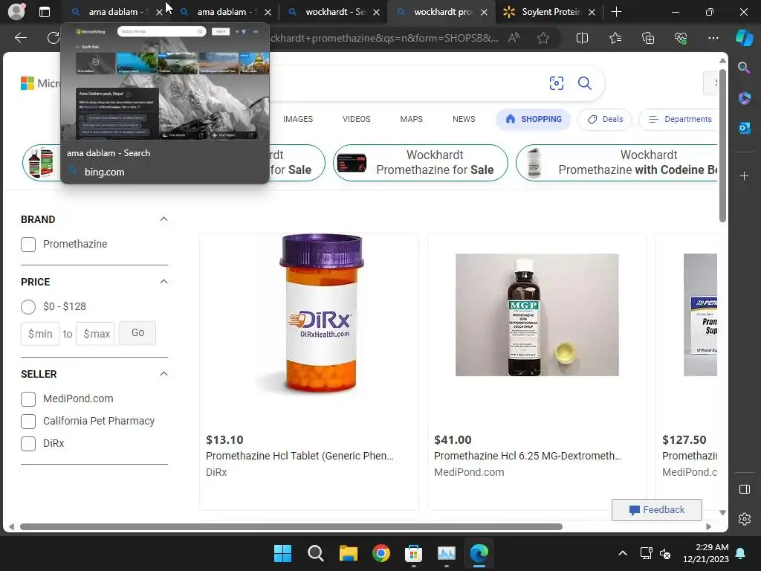Open collections icon
Image resolution: width=761 pixels, height=571 pixels.
tap(648, 38)
